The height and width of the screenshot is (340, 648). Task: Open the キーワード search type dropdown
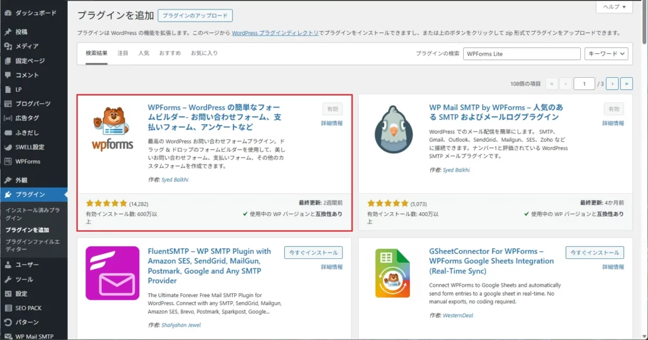[606, 54]
